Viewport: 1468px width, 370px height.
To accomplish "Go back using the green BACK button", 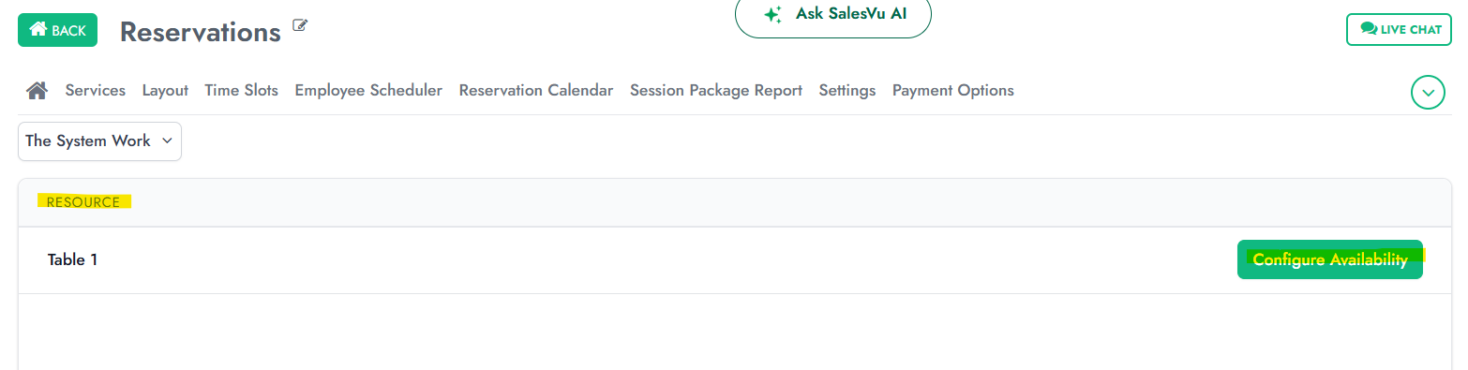I will [x=58, y=30].
